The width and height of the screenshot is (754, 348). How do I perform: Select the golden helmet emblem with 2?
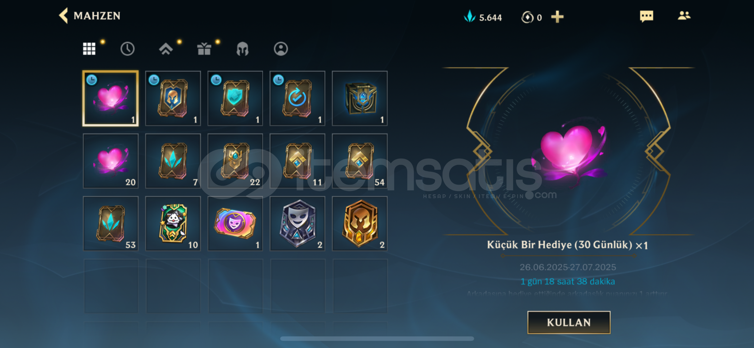coord(360,223)
